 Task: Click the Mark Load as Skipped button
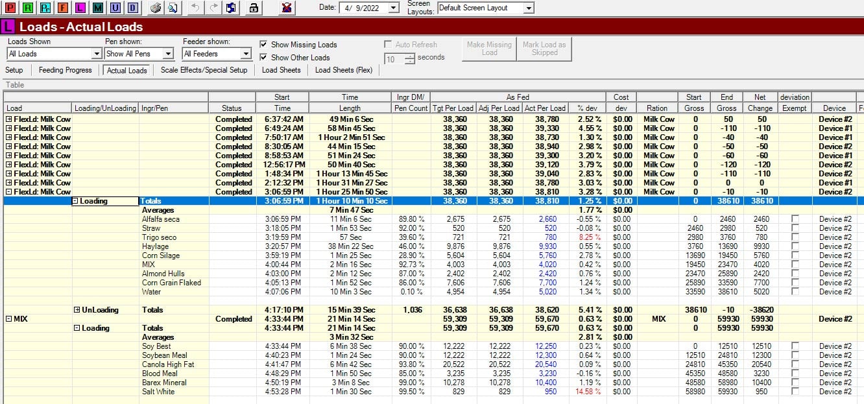tap(545, 49)
